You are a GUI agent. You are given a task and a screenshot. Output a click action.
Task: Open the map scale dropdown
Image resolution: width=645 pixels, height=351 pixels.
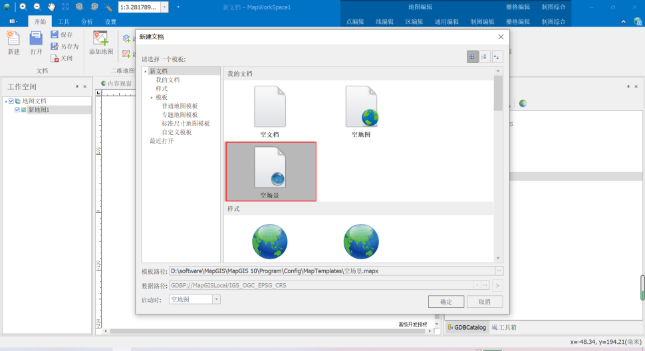point(164,7)
